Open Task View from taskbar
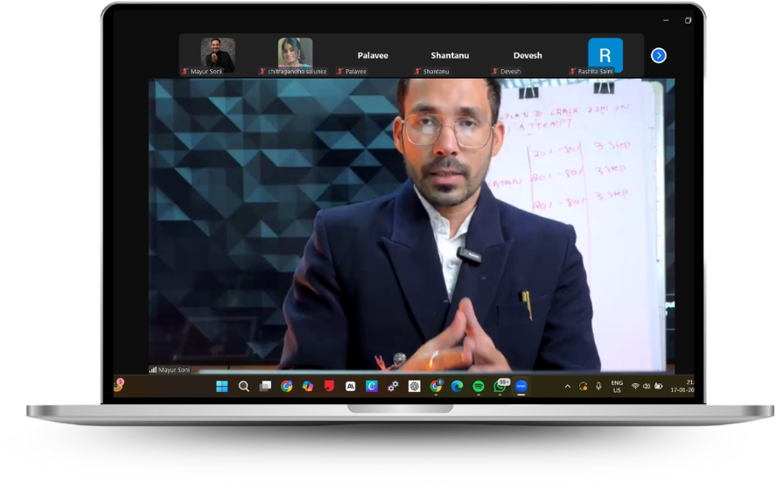776x490 pixels. 265,386
